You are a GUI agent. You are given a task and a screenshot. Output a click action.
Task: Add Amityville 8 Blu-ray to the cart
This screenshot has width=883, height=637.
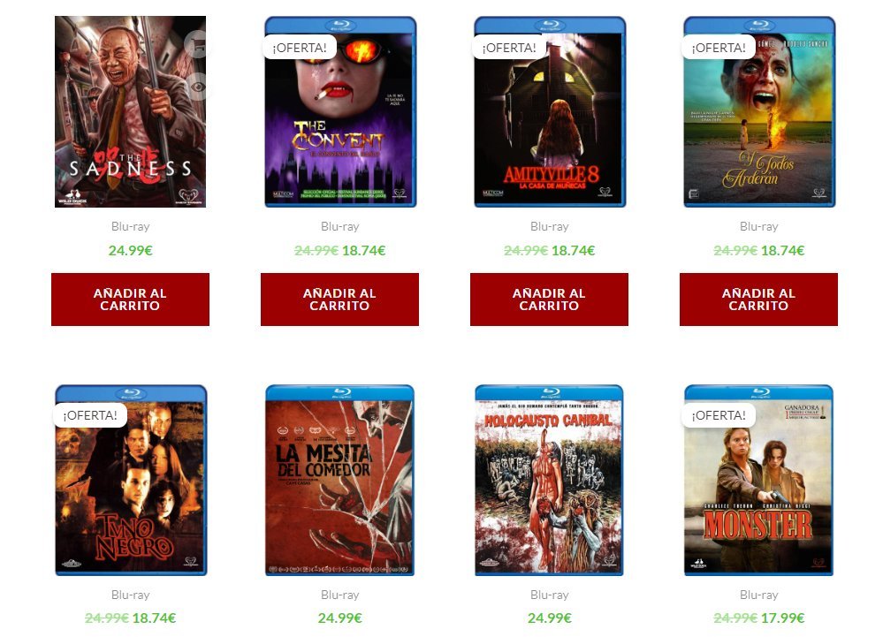tap(549, 300)
